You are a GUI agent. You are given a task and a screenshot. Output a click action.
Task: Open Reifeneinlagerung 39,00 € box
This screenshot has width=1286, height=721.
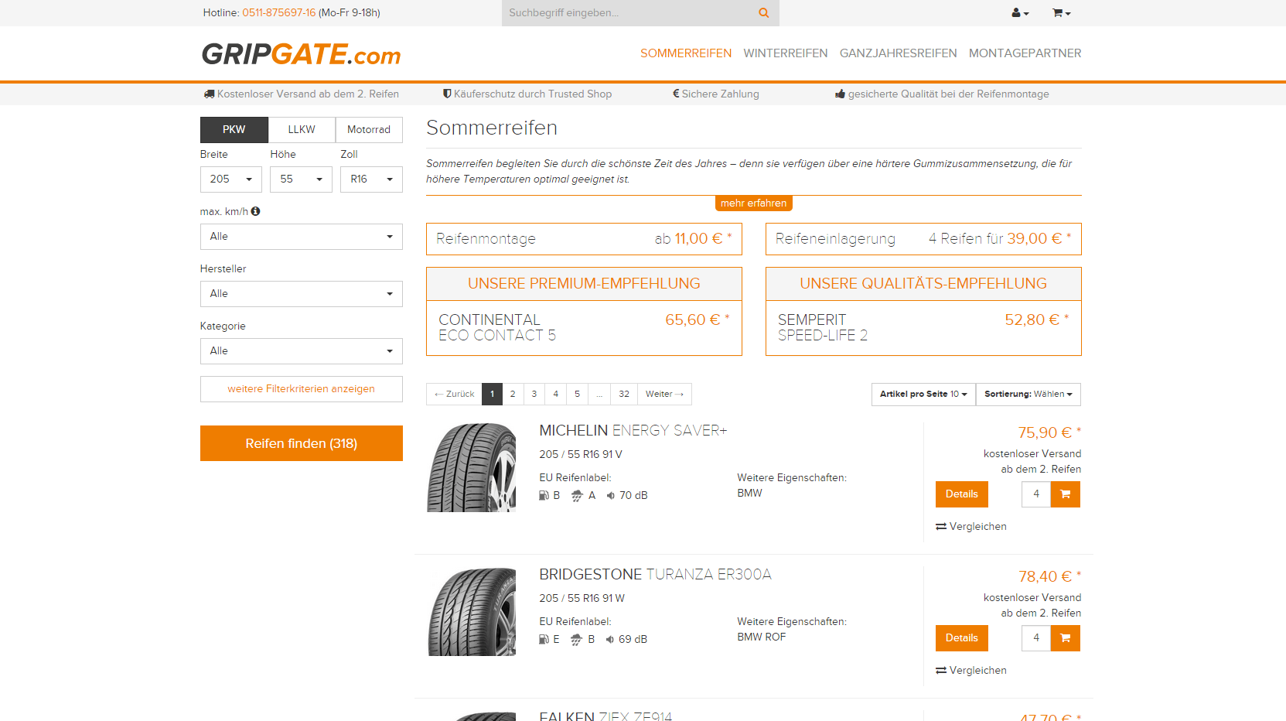[923, 239]
